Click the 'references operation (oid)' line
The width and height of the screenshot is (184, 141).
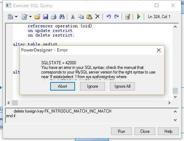tap(60, 26)
